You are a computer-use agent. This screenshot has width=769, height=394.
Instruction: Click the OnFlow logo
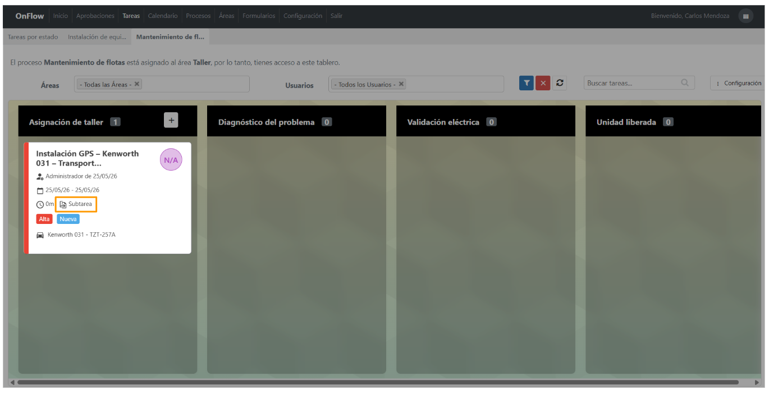[x=30, y=16]
